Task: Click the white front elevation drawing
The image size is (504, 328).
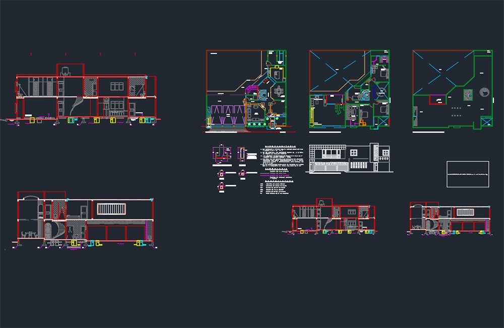Action: point(349,158)
